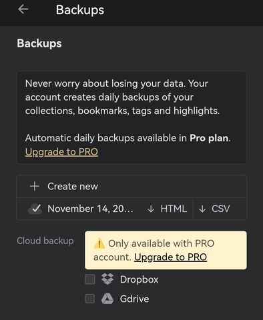Enable the Gdrive cloud backup checkbox
The height and width of the screenshot is (320, 263).
90,299
